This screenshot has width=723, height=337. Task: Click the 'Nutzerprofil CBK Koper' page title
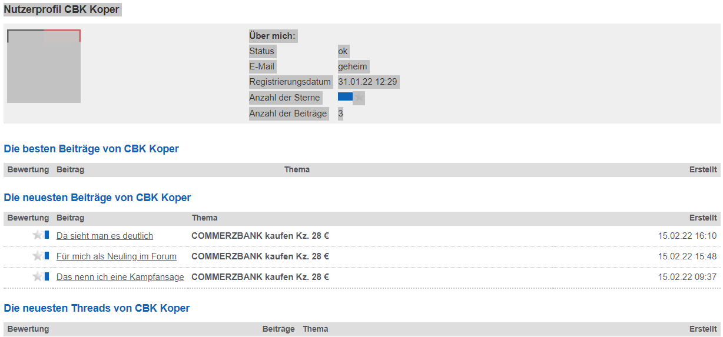62,10
